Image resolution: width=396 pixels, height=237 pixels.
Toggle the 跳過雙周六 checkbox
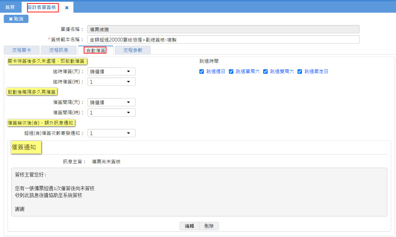pyautogui.click(x=266, y=71)
